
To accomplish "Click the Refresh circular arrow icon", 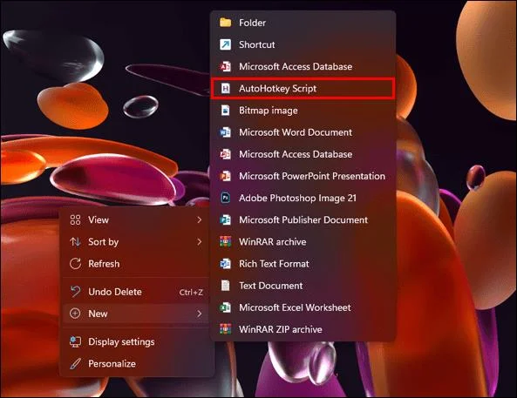I will [75, 264].
